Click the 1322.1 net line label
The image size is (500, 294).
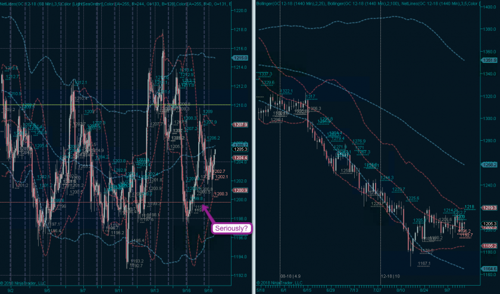(x=286, y=91)
